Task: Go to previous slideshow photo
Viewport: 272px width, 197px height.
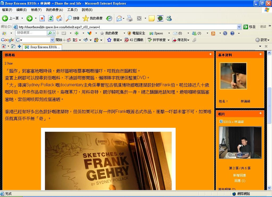Action: tap(233, 154)
